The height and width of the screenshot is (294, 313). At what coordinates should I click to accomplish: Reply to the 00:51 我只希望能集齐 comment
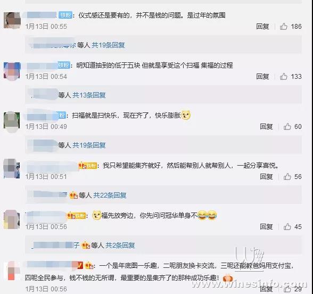[266, 177]
